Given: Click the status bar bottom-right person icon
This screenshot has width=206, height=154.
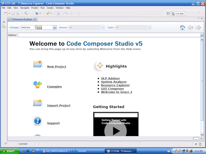Looking at the screenshot, I should [x=201, y=144].
